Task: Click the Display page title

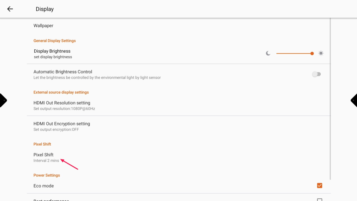Action: tap(45, 9)
